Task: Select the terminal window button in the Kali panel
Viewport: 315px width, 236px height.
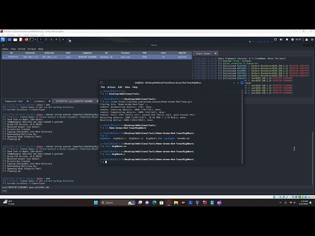Action: (69, 40)
